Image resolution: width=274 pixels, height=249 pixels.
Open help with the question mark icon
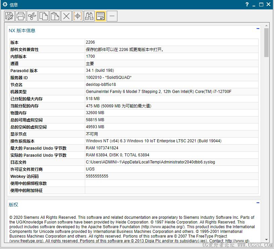coord(247,4)
